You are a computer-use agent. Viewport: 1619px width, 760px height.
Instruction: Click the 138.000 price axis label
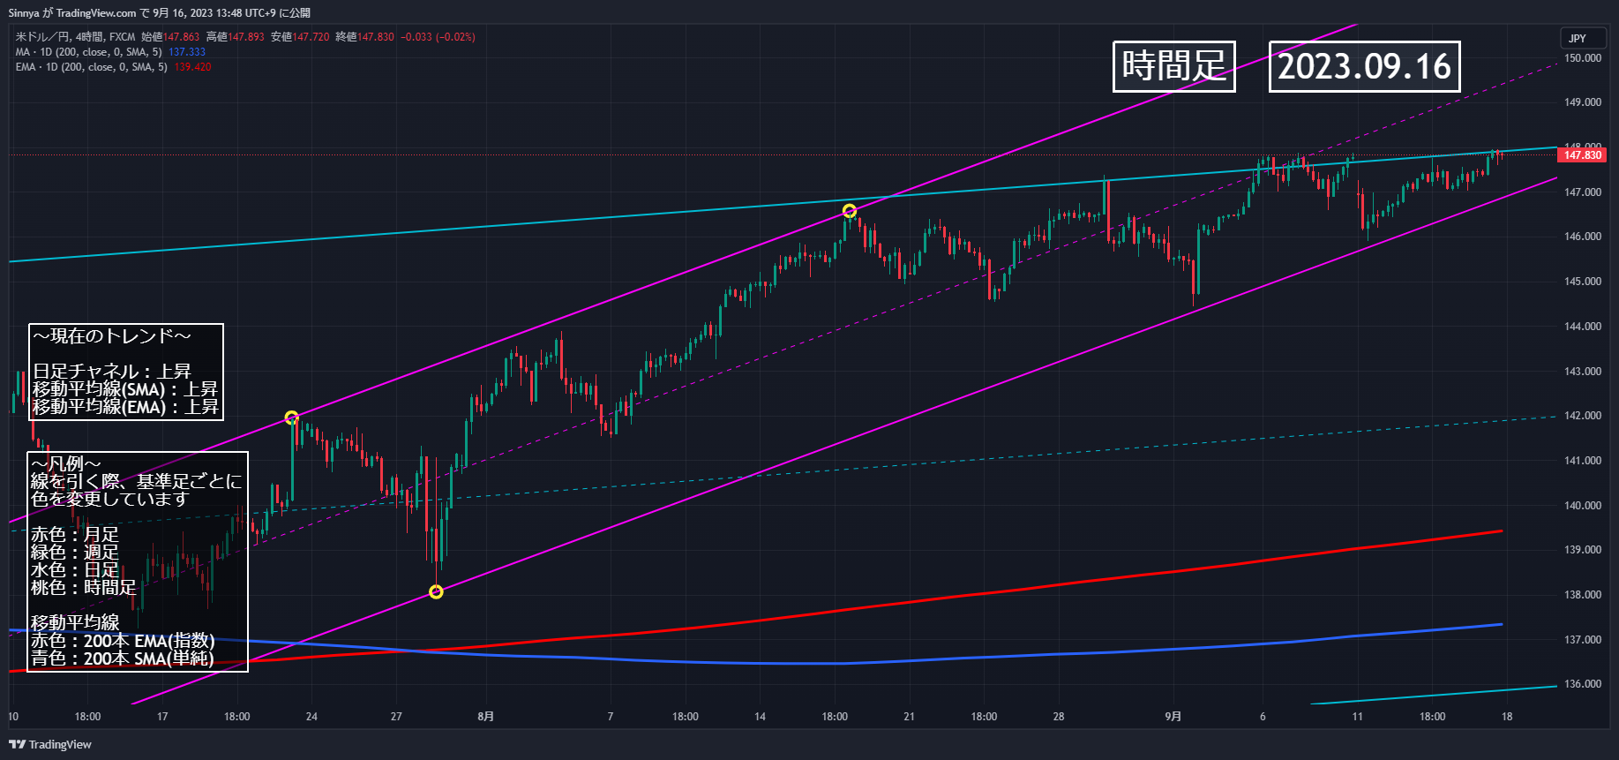(1583, 595)
